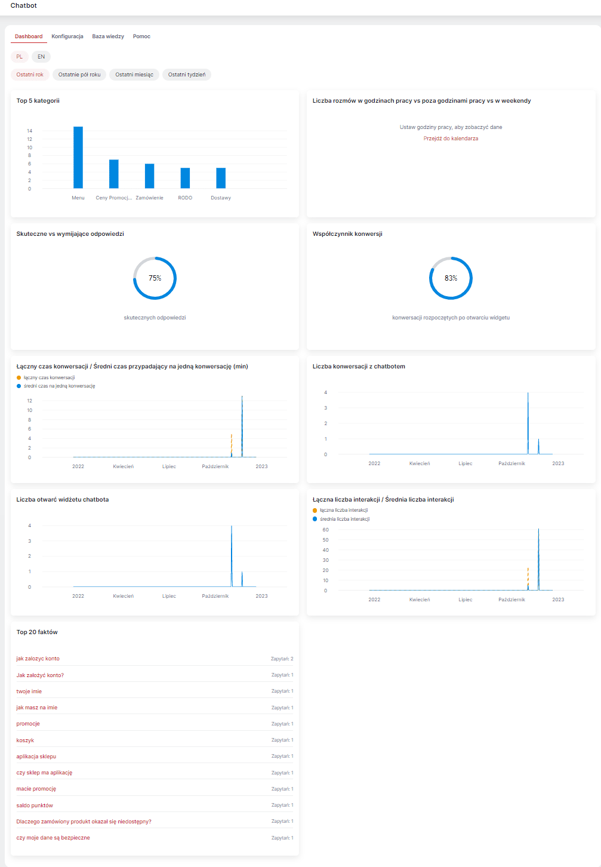601x867 pixels.
Task: Click the 75% effective answers donut
Action: 155,278
